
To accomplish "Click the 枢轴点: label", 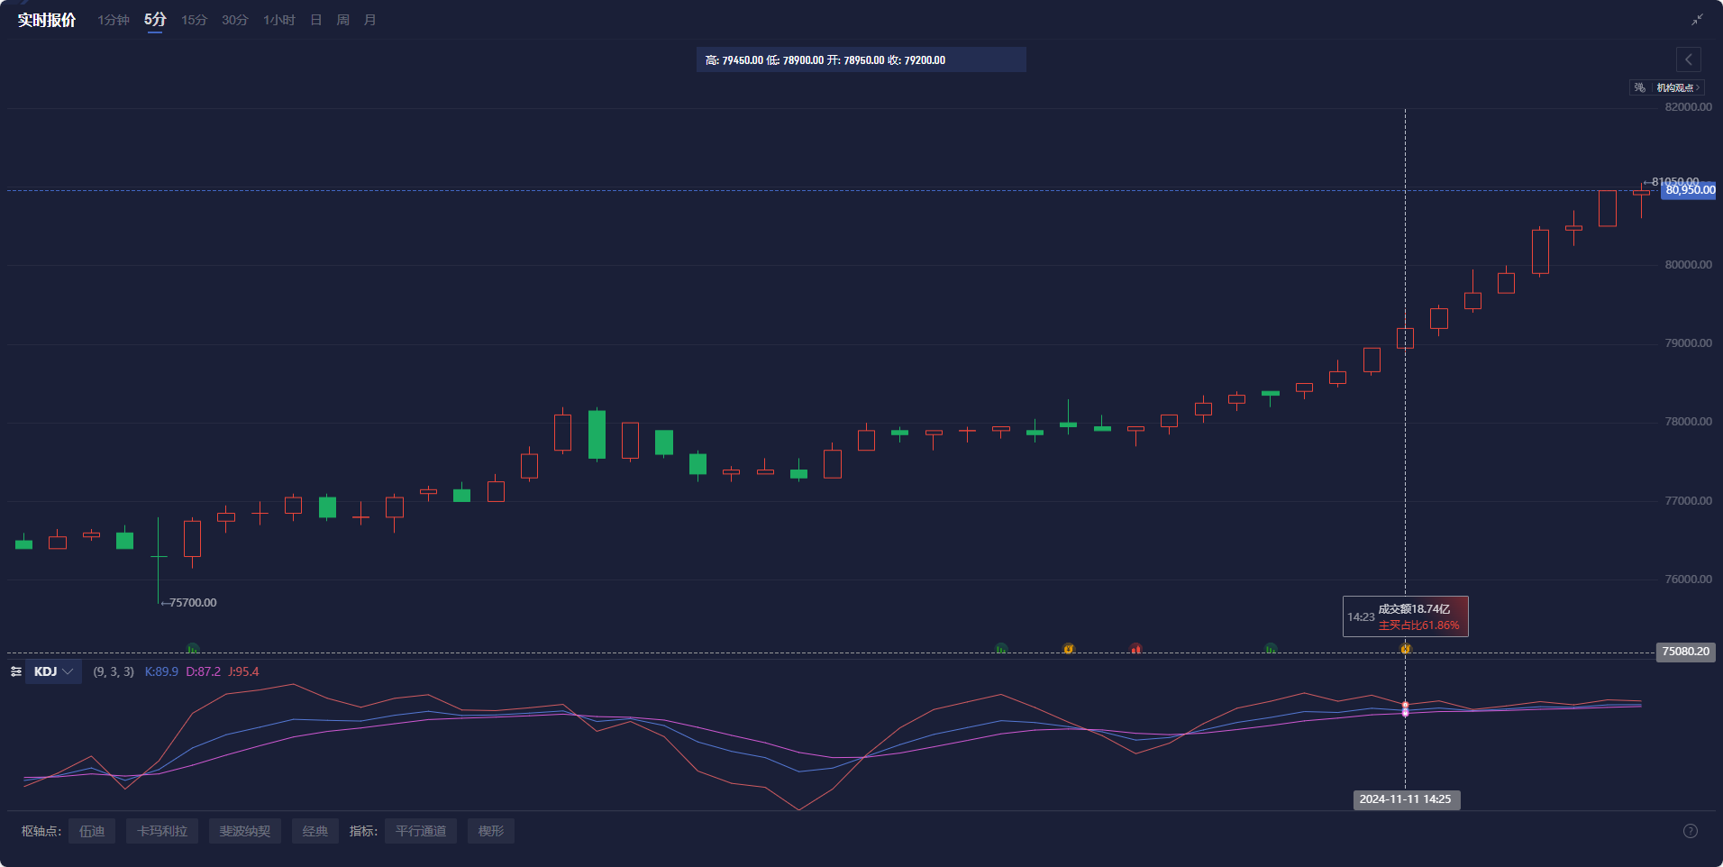I will [x=41, y=831].
